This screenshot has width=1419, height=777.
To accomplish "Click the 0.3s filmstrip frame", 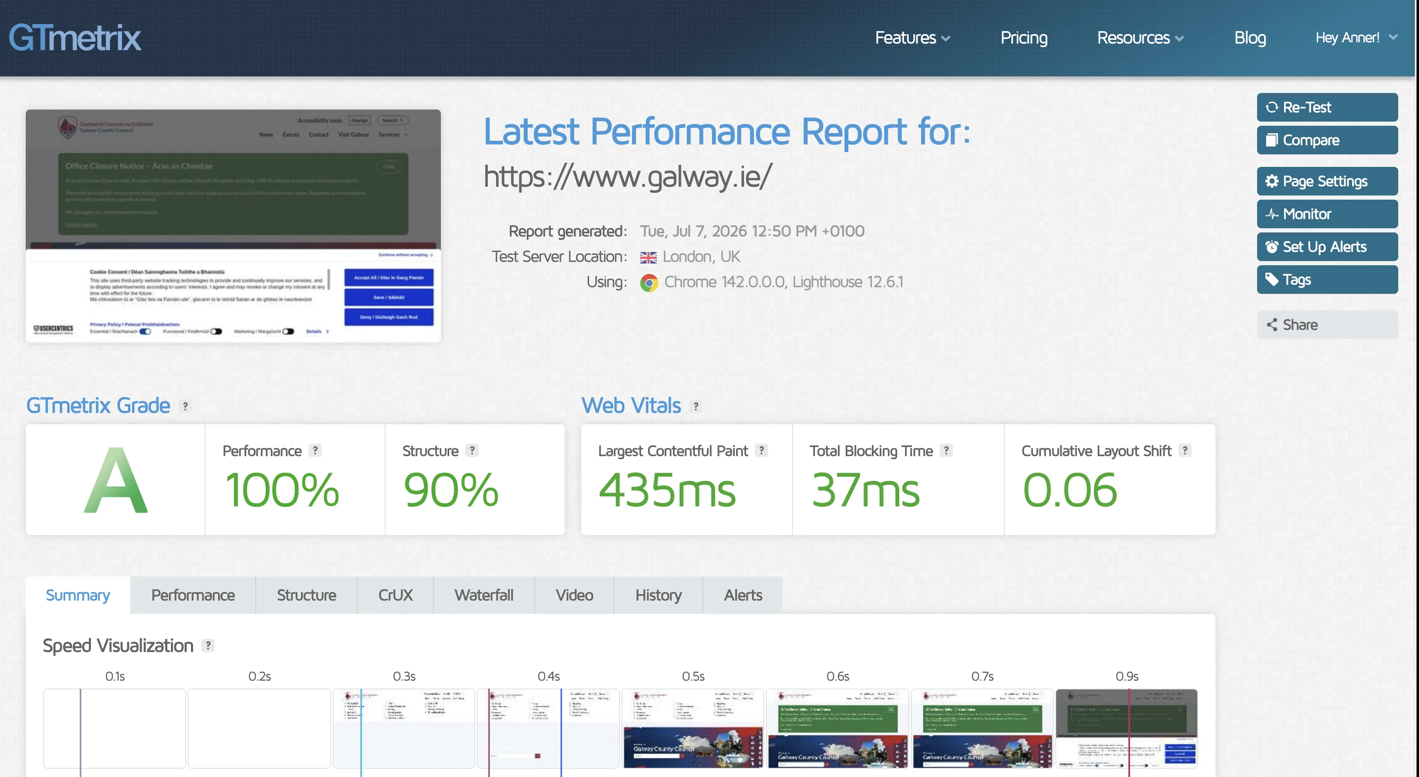I will [x=404, y=728].
